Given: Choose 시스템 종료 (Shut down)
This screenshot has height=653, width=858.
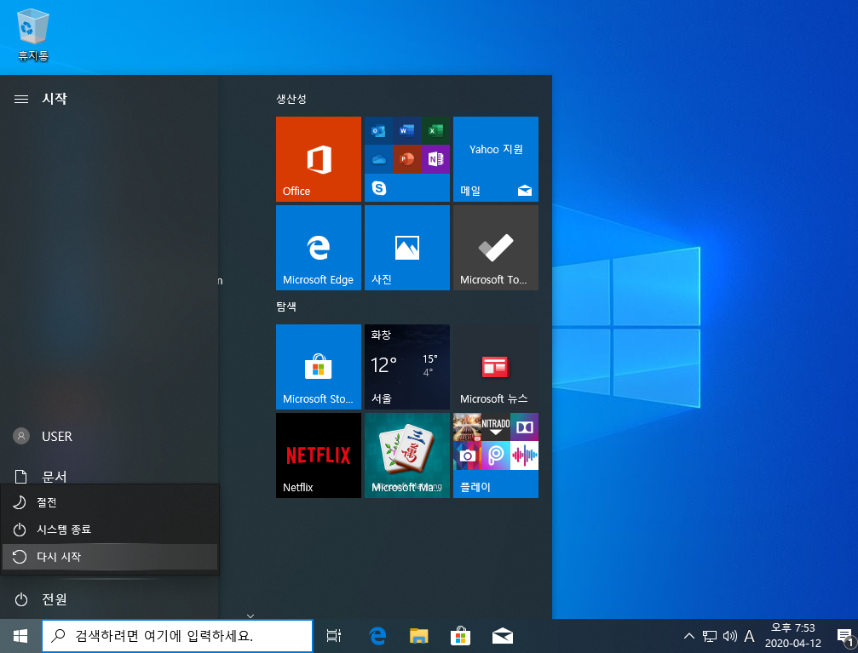Looking at the screenshot, I should [x=109, y=530].
